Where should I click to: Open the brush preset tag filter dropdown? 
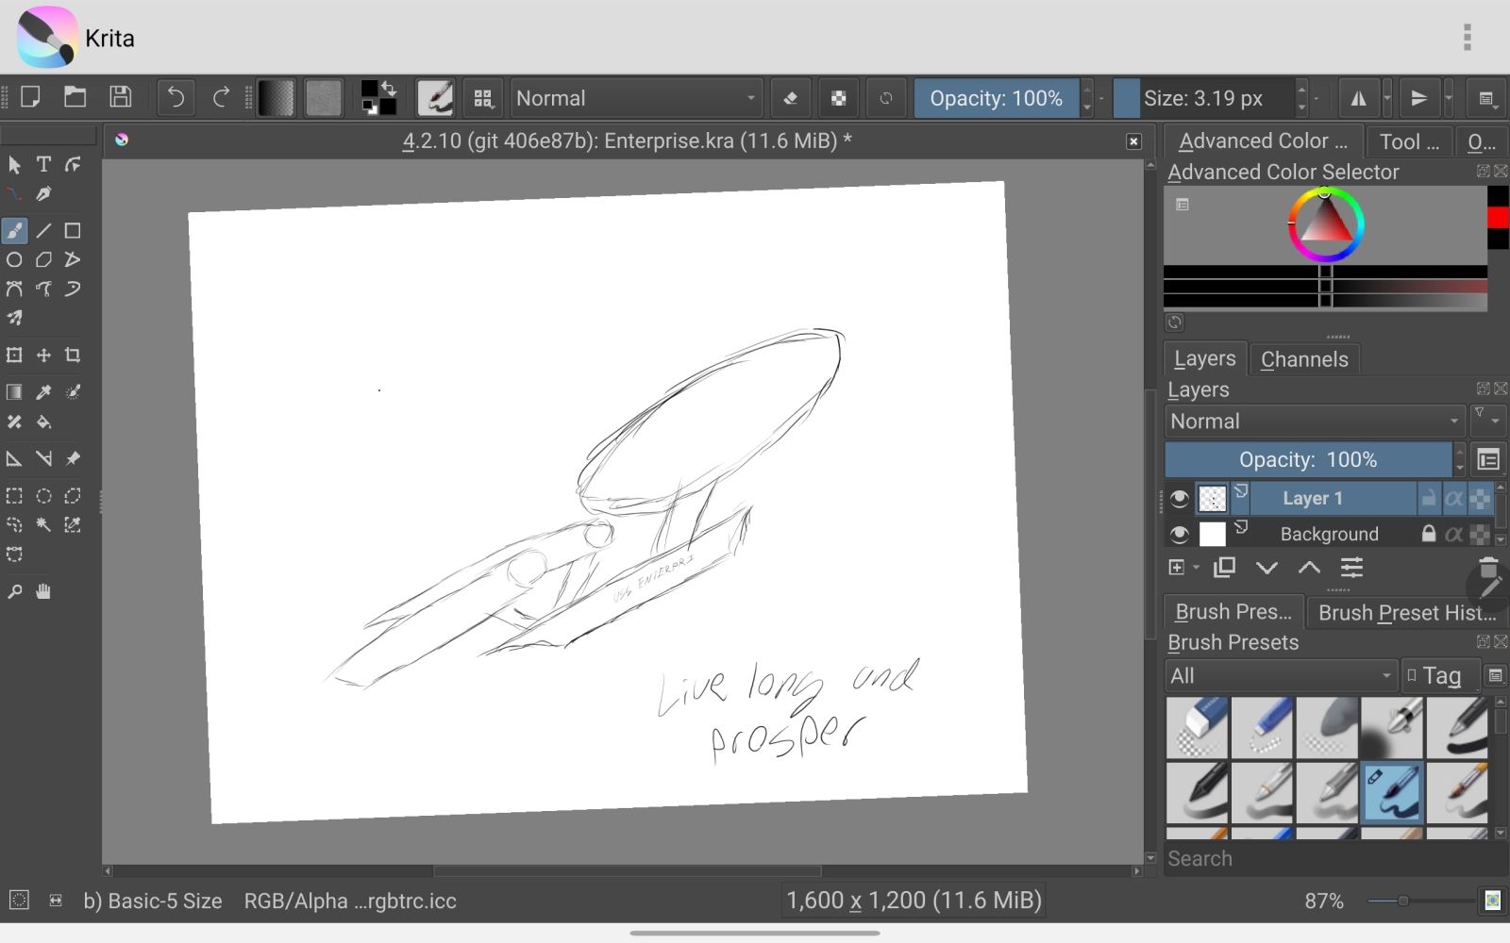click(x=1281, y=675)
